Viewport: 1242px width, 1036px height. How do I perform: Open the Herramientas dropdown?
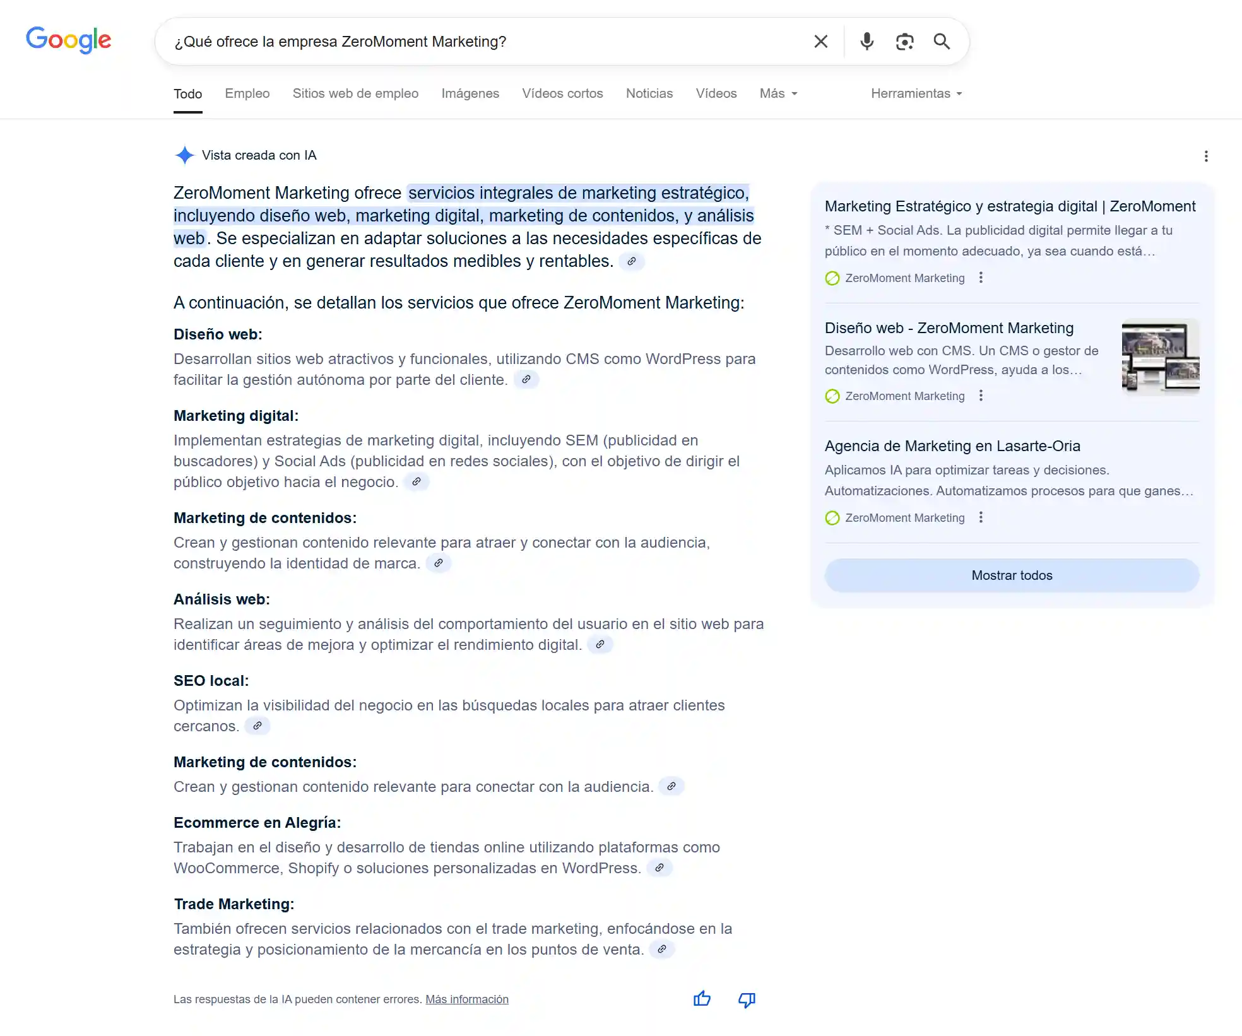[x=916, y=93]
